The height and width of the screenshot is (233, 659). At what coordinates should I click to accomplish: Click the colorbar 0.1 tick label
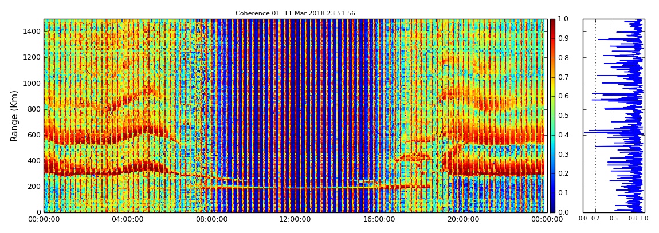563,193
